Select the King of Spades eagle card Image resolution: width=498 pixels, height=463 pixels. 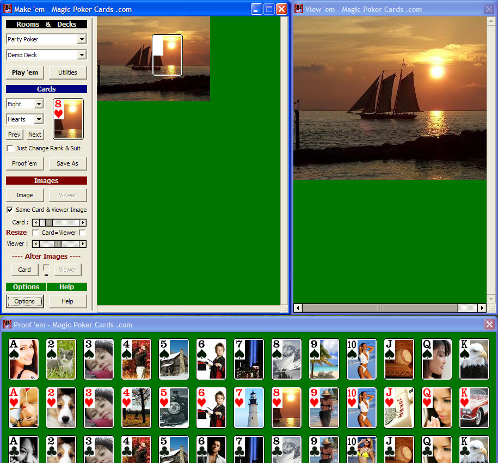point(474,359)
